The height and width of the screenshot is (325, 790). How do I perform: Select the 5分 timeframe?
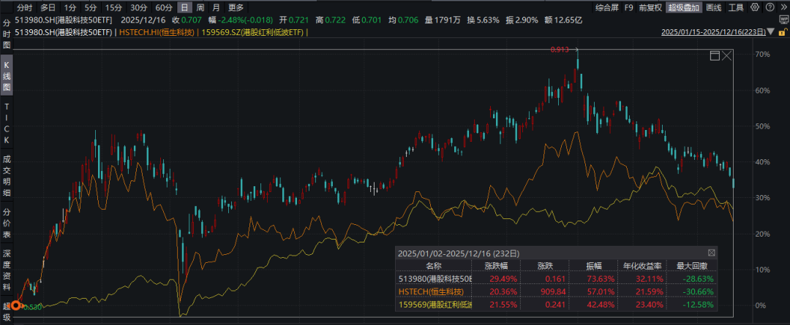pyautogui.click(x=91, y=7)
